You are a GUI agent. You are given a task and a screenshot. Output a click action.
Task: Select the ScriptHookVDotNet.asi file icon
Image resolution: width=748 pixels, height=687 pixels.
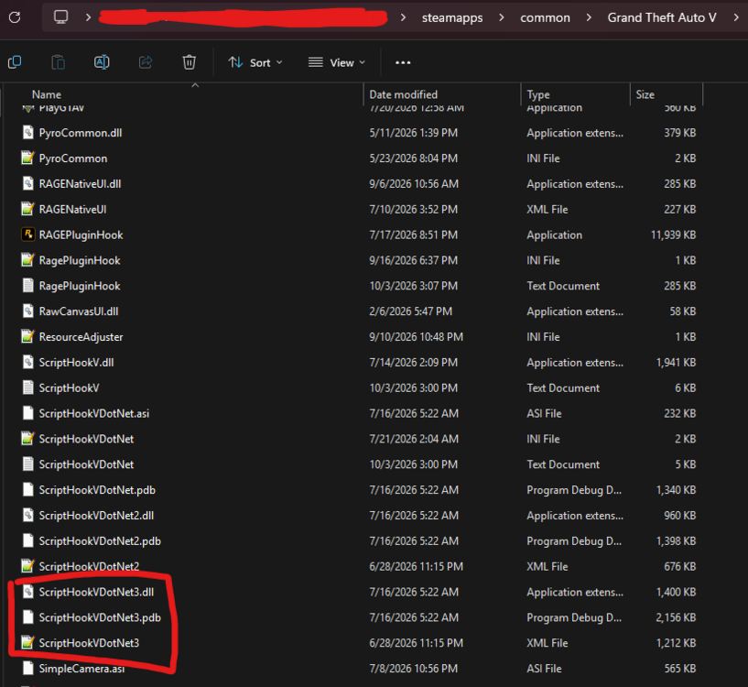click(28, 413)
